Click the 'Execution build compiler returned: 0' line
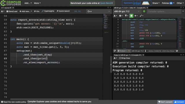 (x=140, y=66)
